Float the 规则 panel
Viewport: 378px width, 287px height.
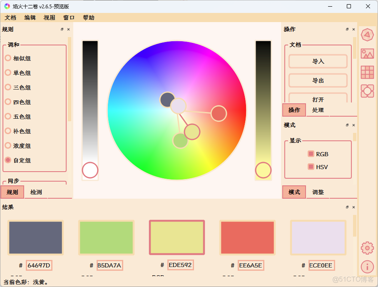point(62,29)
